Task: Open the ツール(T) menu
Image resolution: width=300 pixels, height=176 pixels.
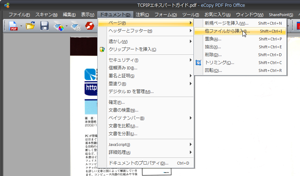Action: point(191,15)
